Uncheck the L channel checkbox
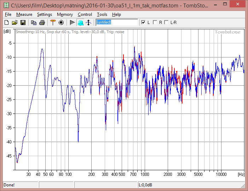 click(x=143, y=23)
